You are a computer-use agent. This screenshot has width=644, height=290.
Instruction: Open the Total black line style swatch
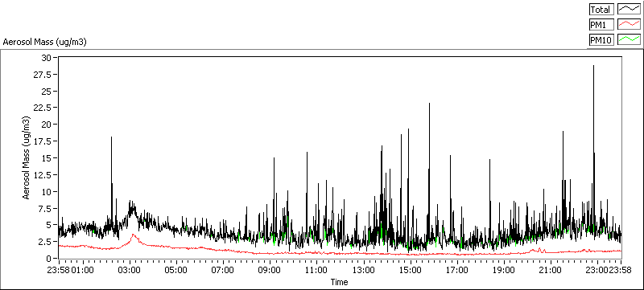630,10
